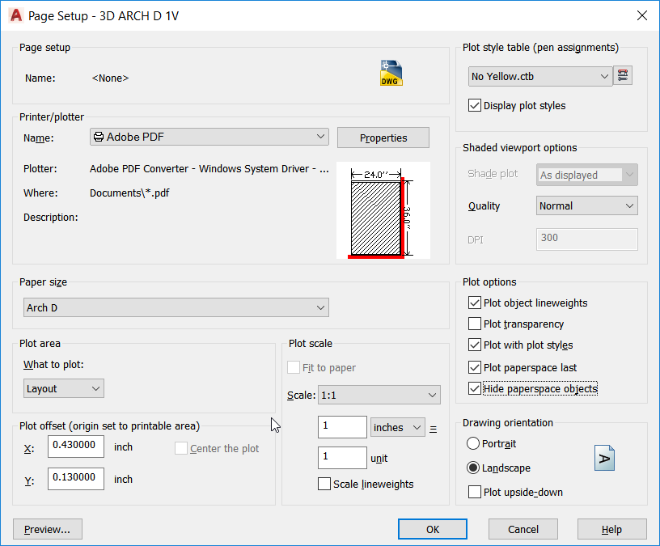Click the scale unit value field
660x546 pixels.
tap(342, 458)
